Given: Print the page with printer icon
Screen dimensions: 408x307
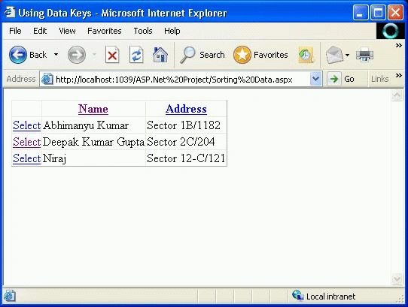Looking at the screenshot, I should 364,55.
